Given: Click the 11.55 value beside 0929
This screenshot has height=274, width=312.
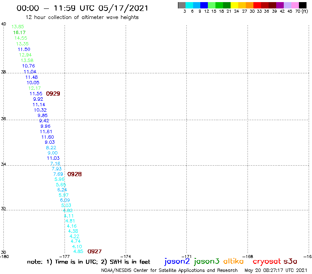Looking at the screenshot, I should pyautogui.click(x=36, y=94).
